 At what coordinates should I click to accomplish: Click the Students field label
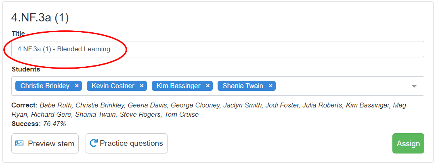pyautogui.click(x=25, y=69)
